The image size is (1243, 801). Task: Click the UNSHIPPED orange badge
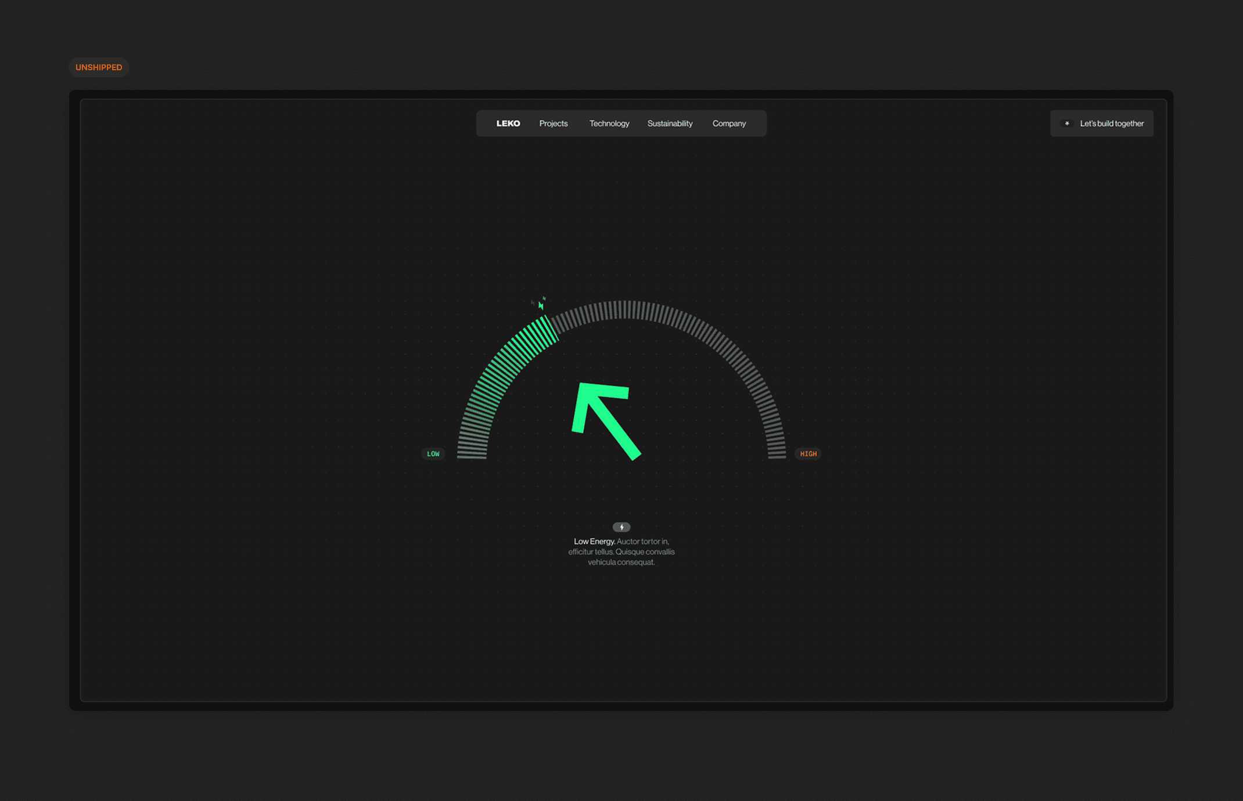[x=99, y=67]
